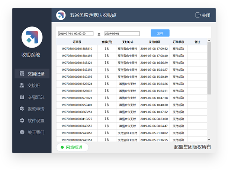
Task: Click the blue 查询 query button
Action: (x=160, y=33)
